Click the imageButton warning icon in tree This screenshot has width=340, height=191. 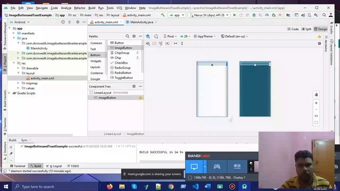coord(140,98)
